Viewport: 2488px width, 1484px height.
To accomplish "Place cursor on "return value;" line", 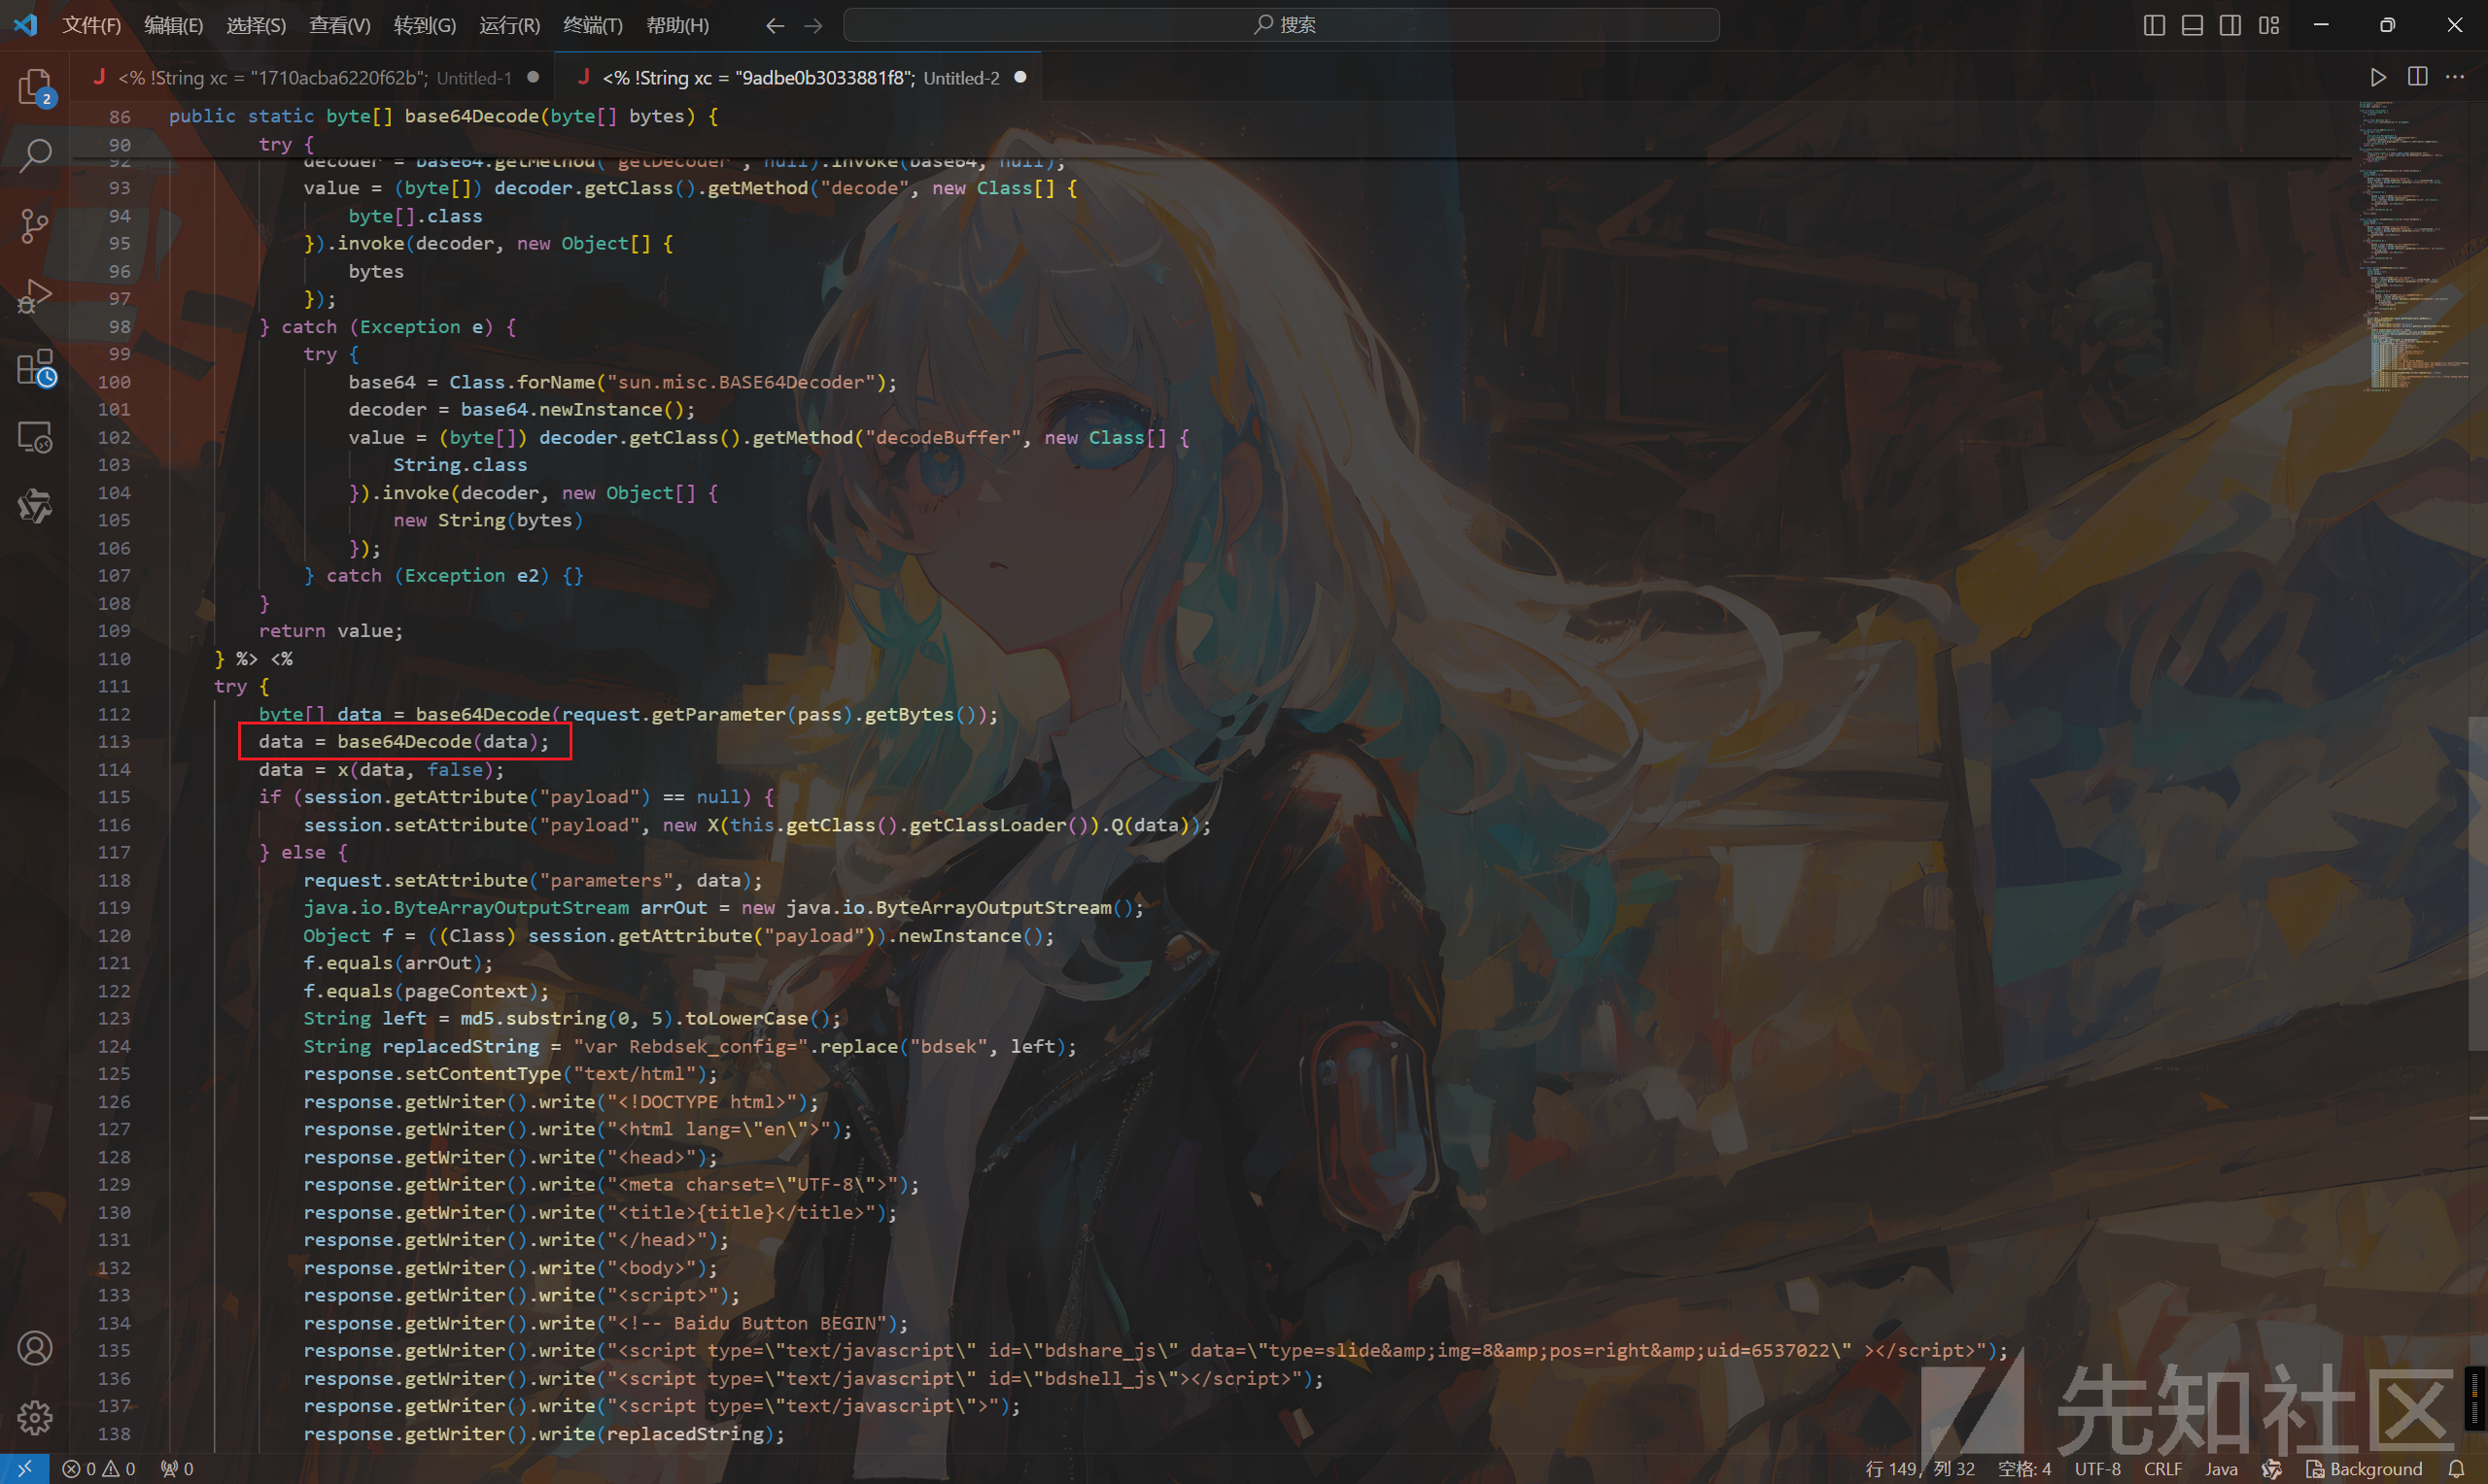I will click(x=331, y=631).
